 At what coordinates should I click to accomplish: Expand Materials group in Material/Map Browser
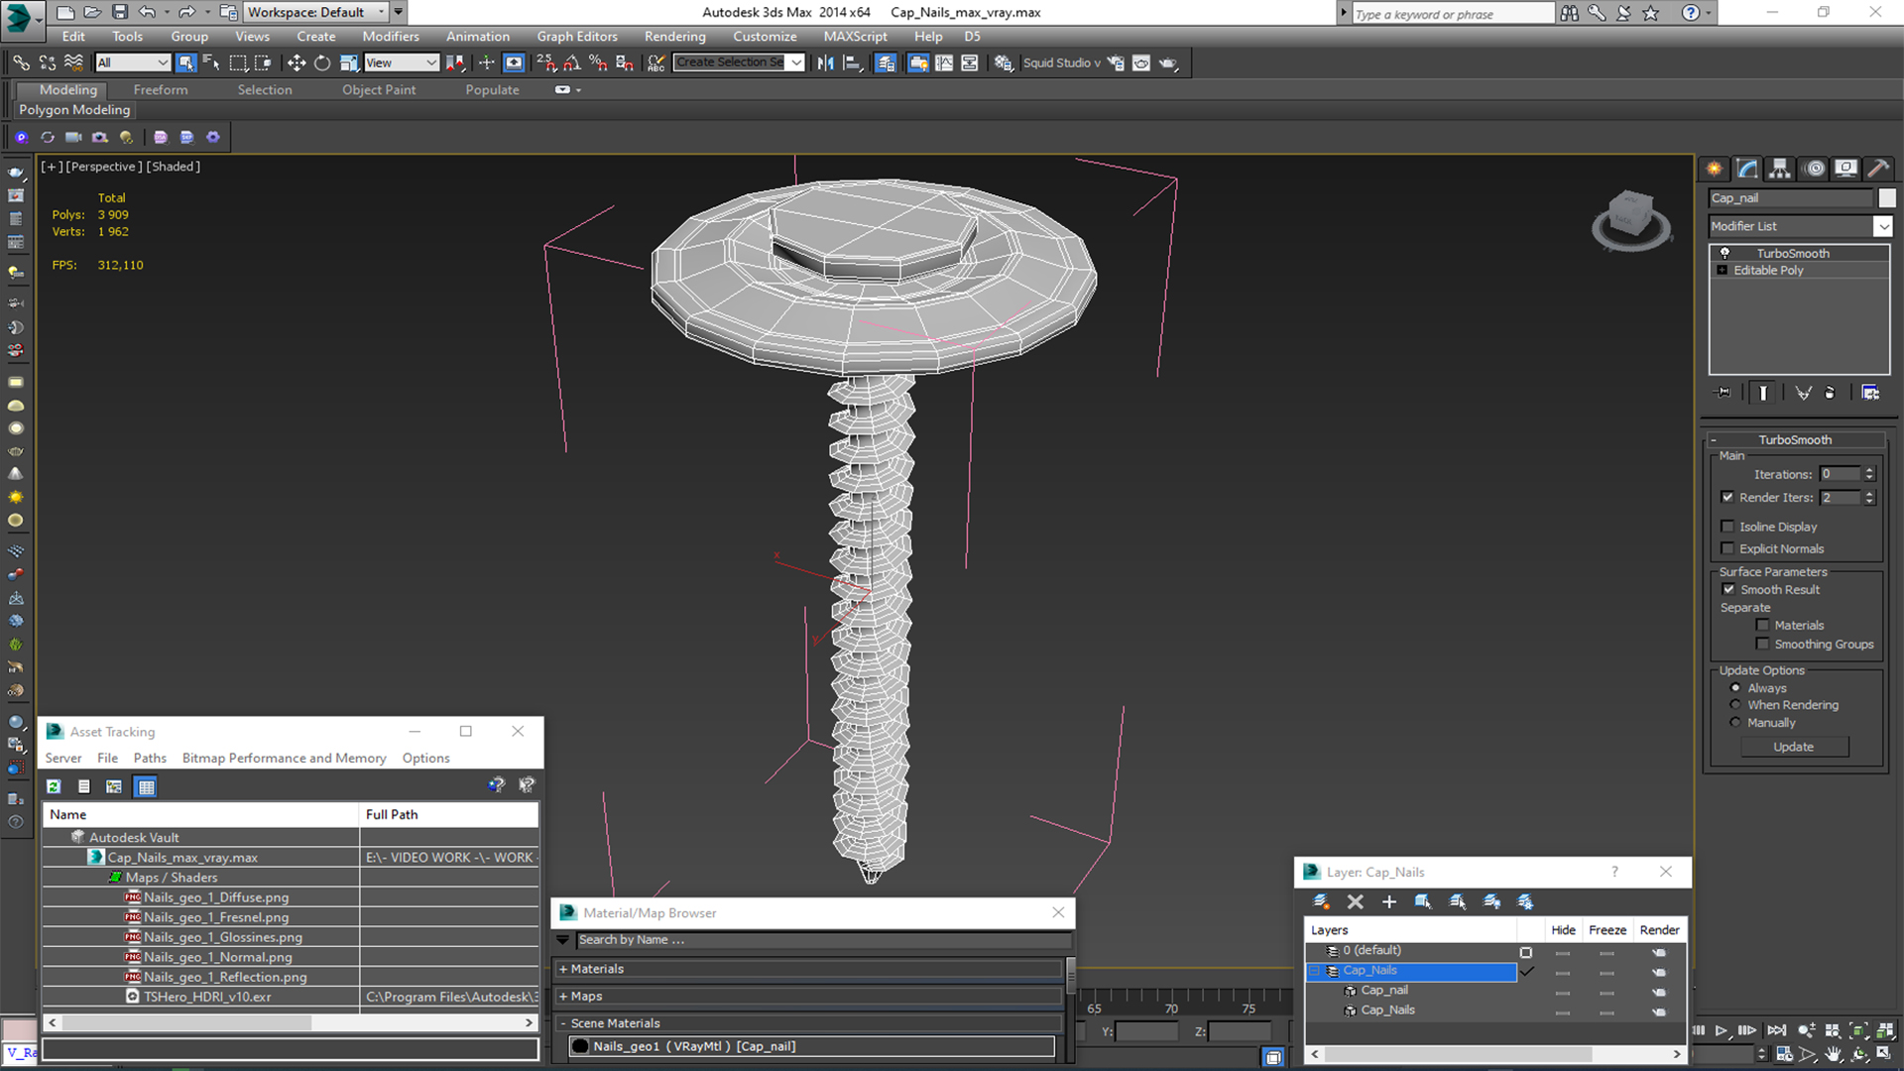click(563, 969)
